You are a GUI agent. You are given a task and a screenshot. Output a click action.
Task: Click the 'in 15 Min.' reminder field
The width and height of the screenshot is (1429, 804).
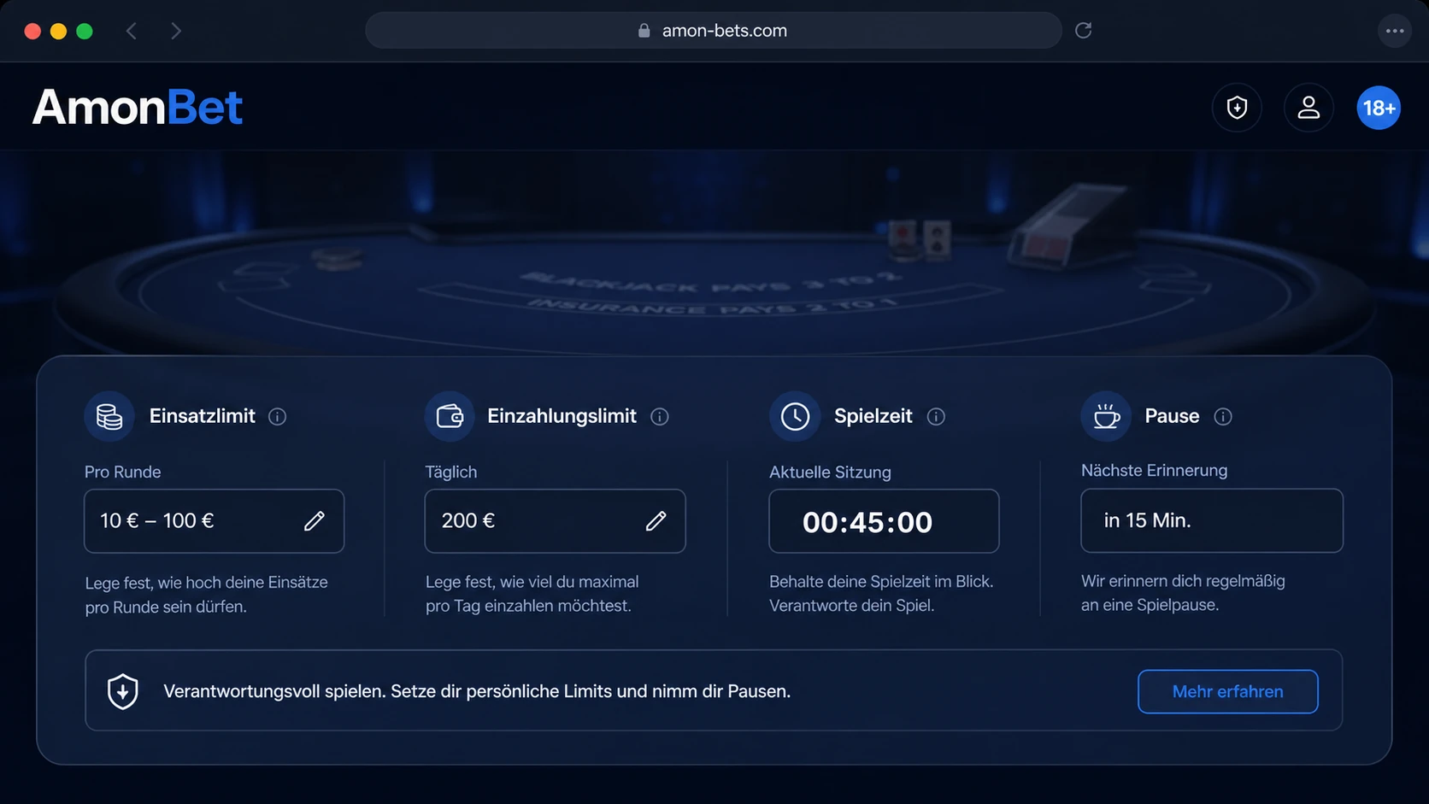(1212, 520)
